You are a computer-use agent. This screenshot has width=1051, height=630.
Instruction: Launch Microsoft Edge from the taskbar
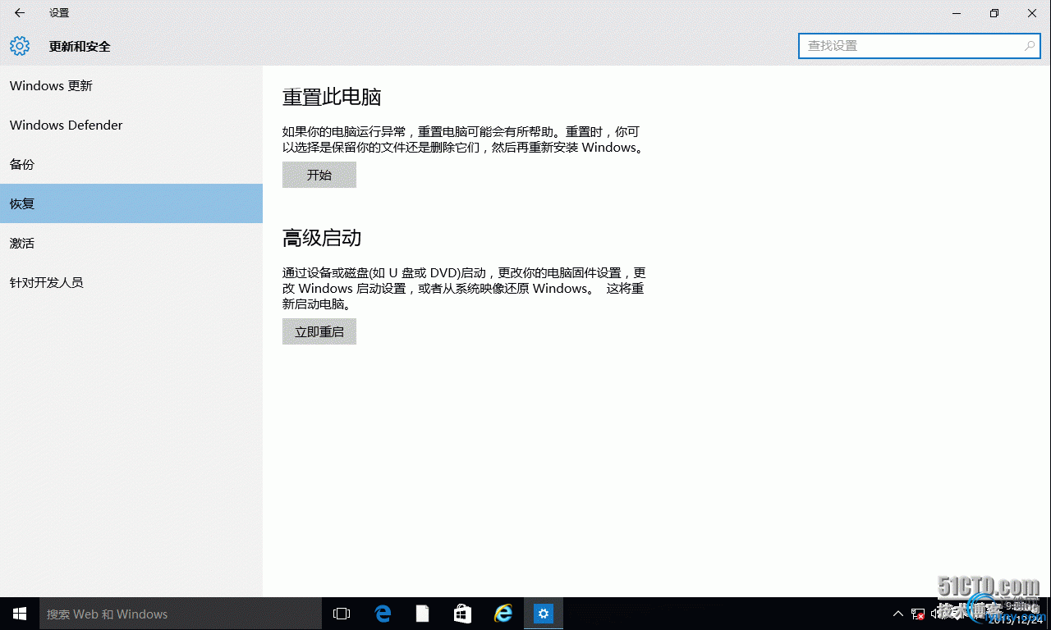pos(383,614)
